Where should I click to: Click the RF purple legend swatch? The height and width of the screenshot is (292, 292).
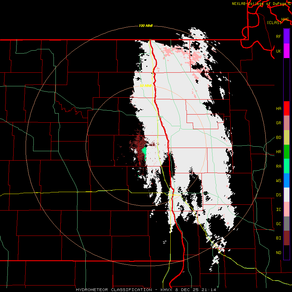pos(286,36)
